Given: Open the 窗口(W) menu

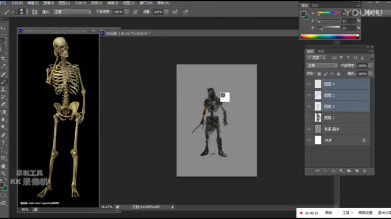Looking at the screenshot, I should [146, 3].
